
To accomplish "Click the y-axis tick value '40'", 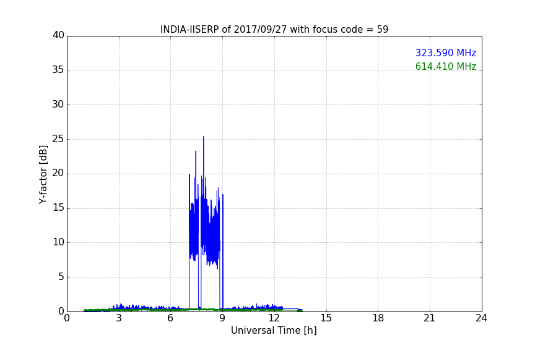I will (58, 35).
